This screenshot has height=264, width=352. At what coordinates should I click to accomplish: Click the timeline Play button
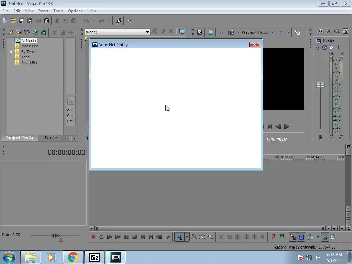pos(118,237)
